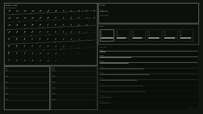
Task: Click the third row's bright progress bar
Action: click(x=114, y=63)
